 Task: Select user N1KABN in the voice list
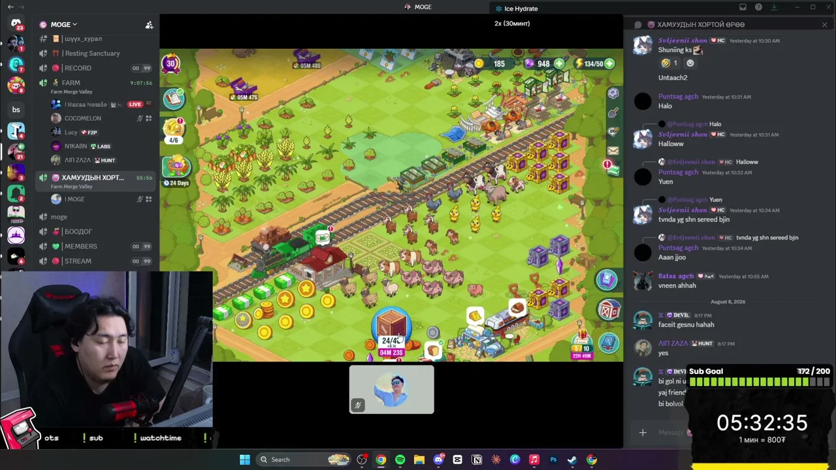pyautogui.click(x=76, y=146)
